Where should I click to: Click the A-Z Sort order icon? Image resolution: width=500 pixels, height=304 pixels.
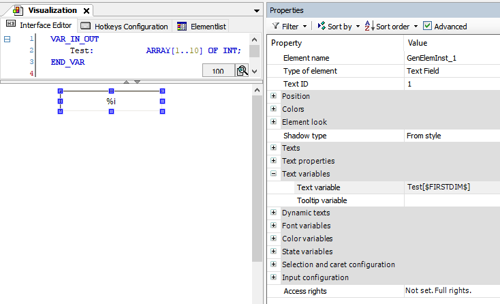[369, 27]
